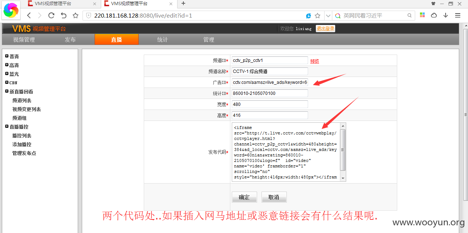Click the 确定 confirm button

click(x=244, y=197)
